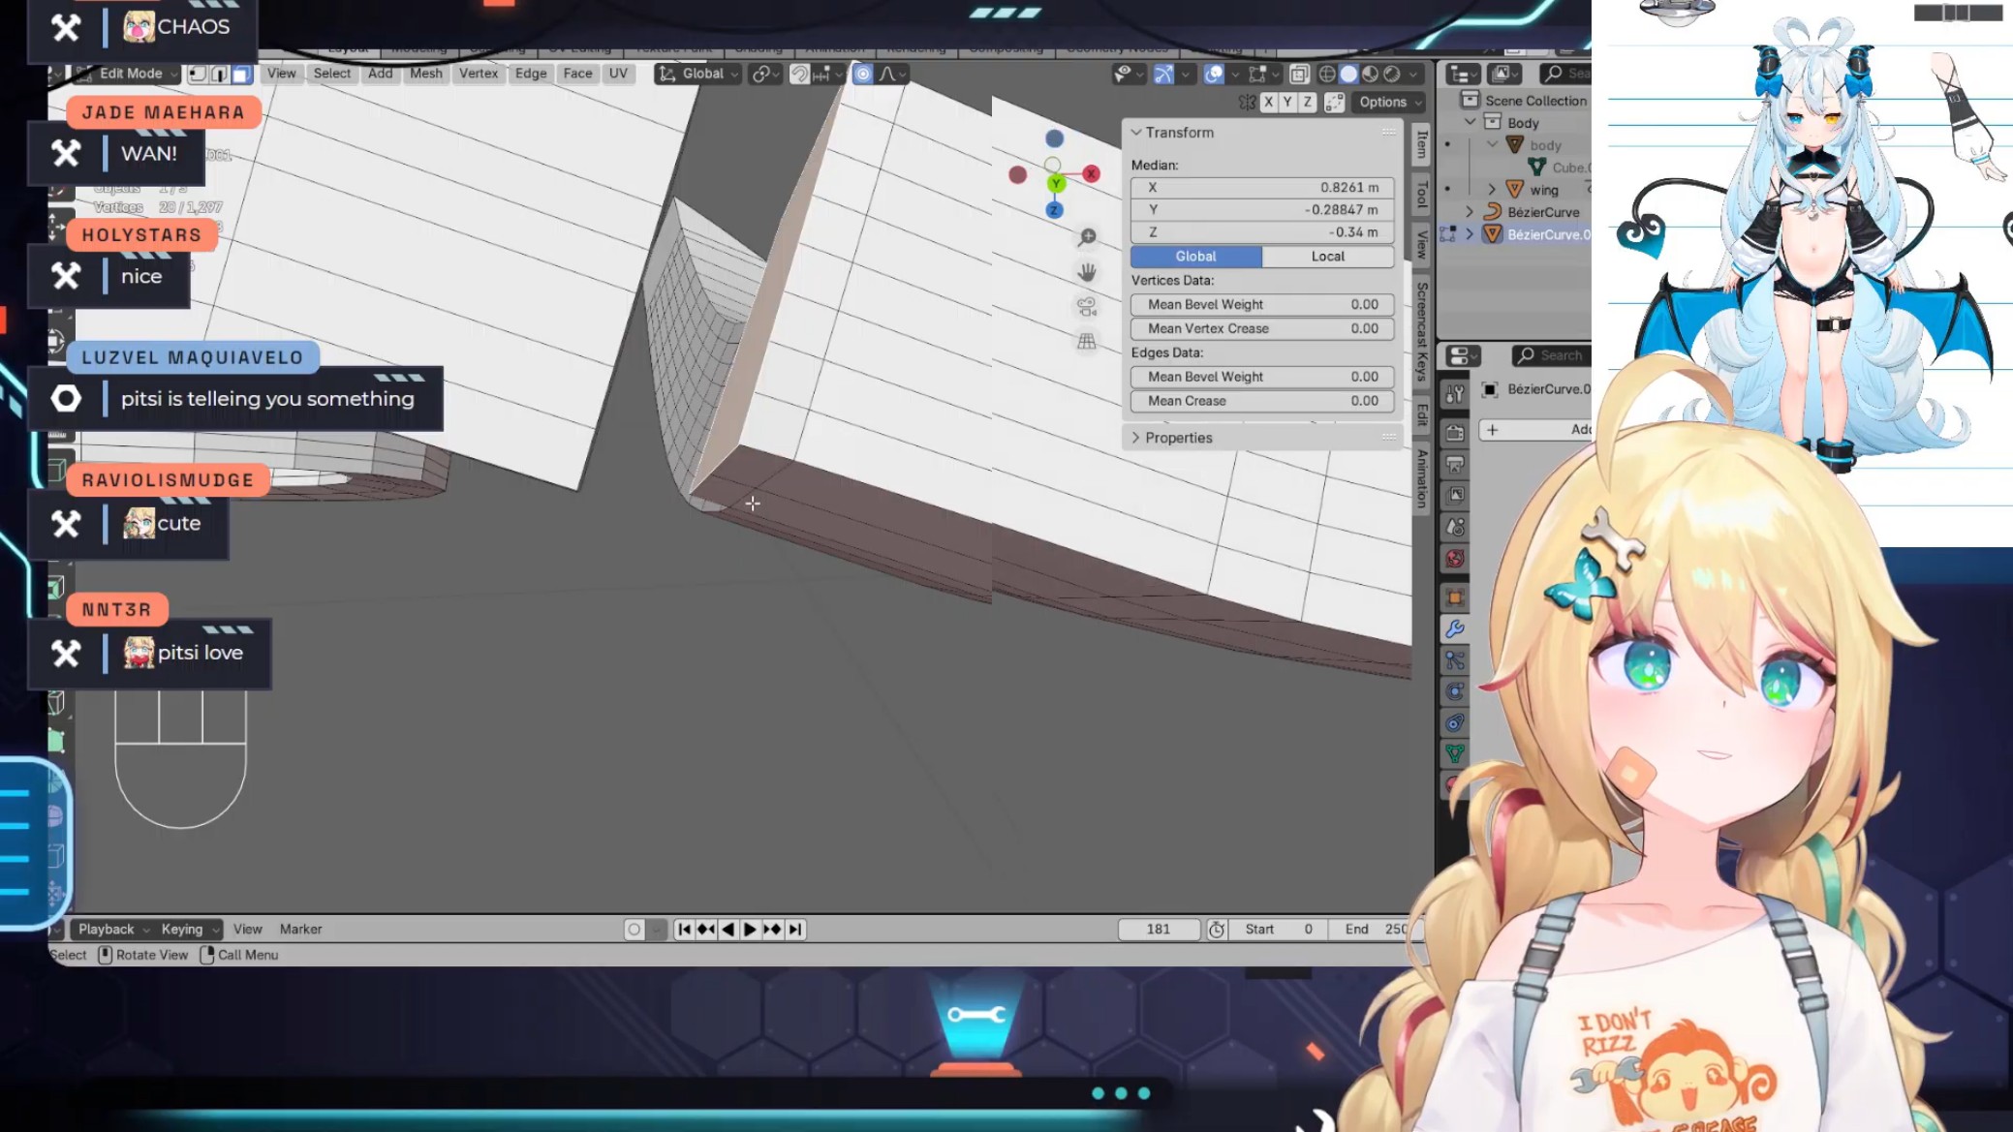Open the Modifiers wrench properties tab
Screen dimensions: 2013x1132
(x=1454, y=629)
